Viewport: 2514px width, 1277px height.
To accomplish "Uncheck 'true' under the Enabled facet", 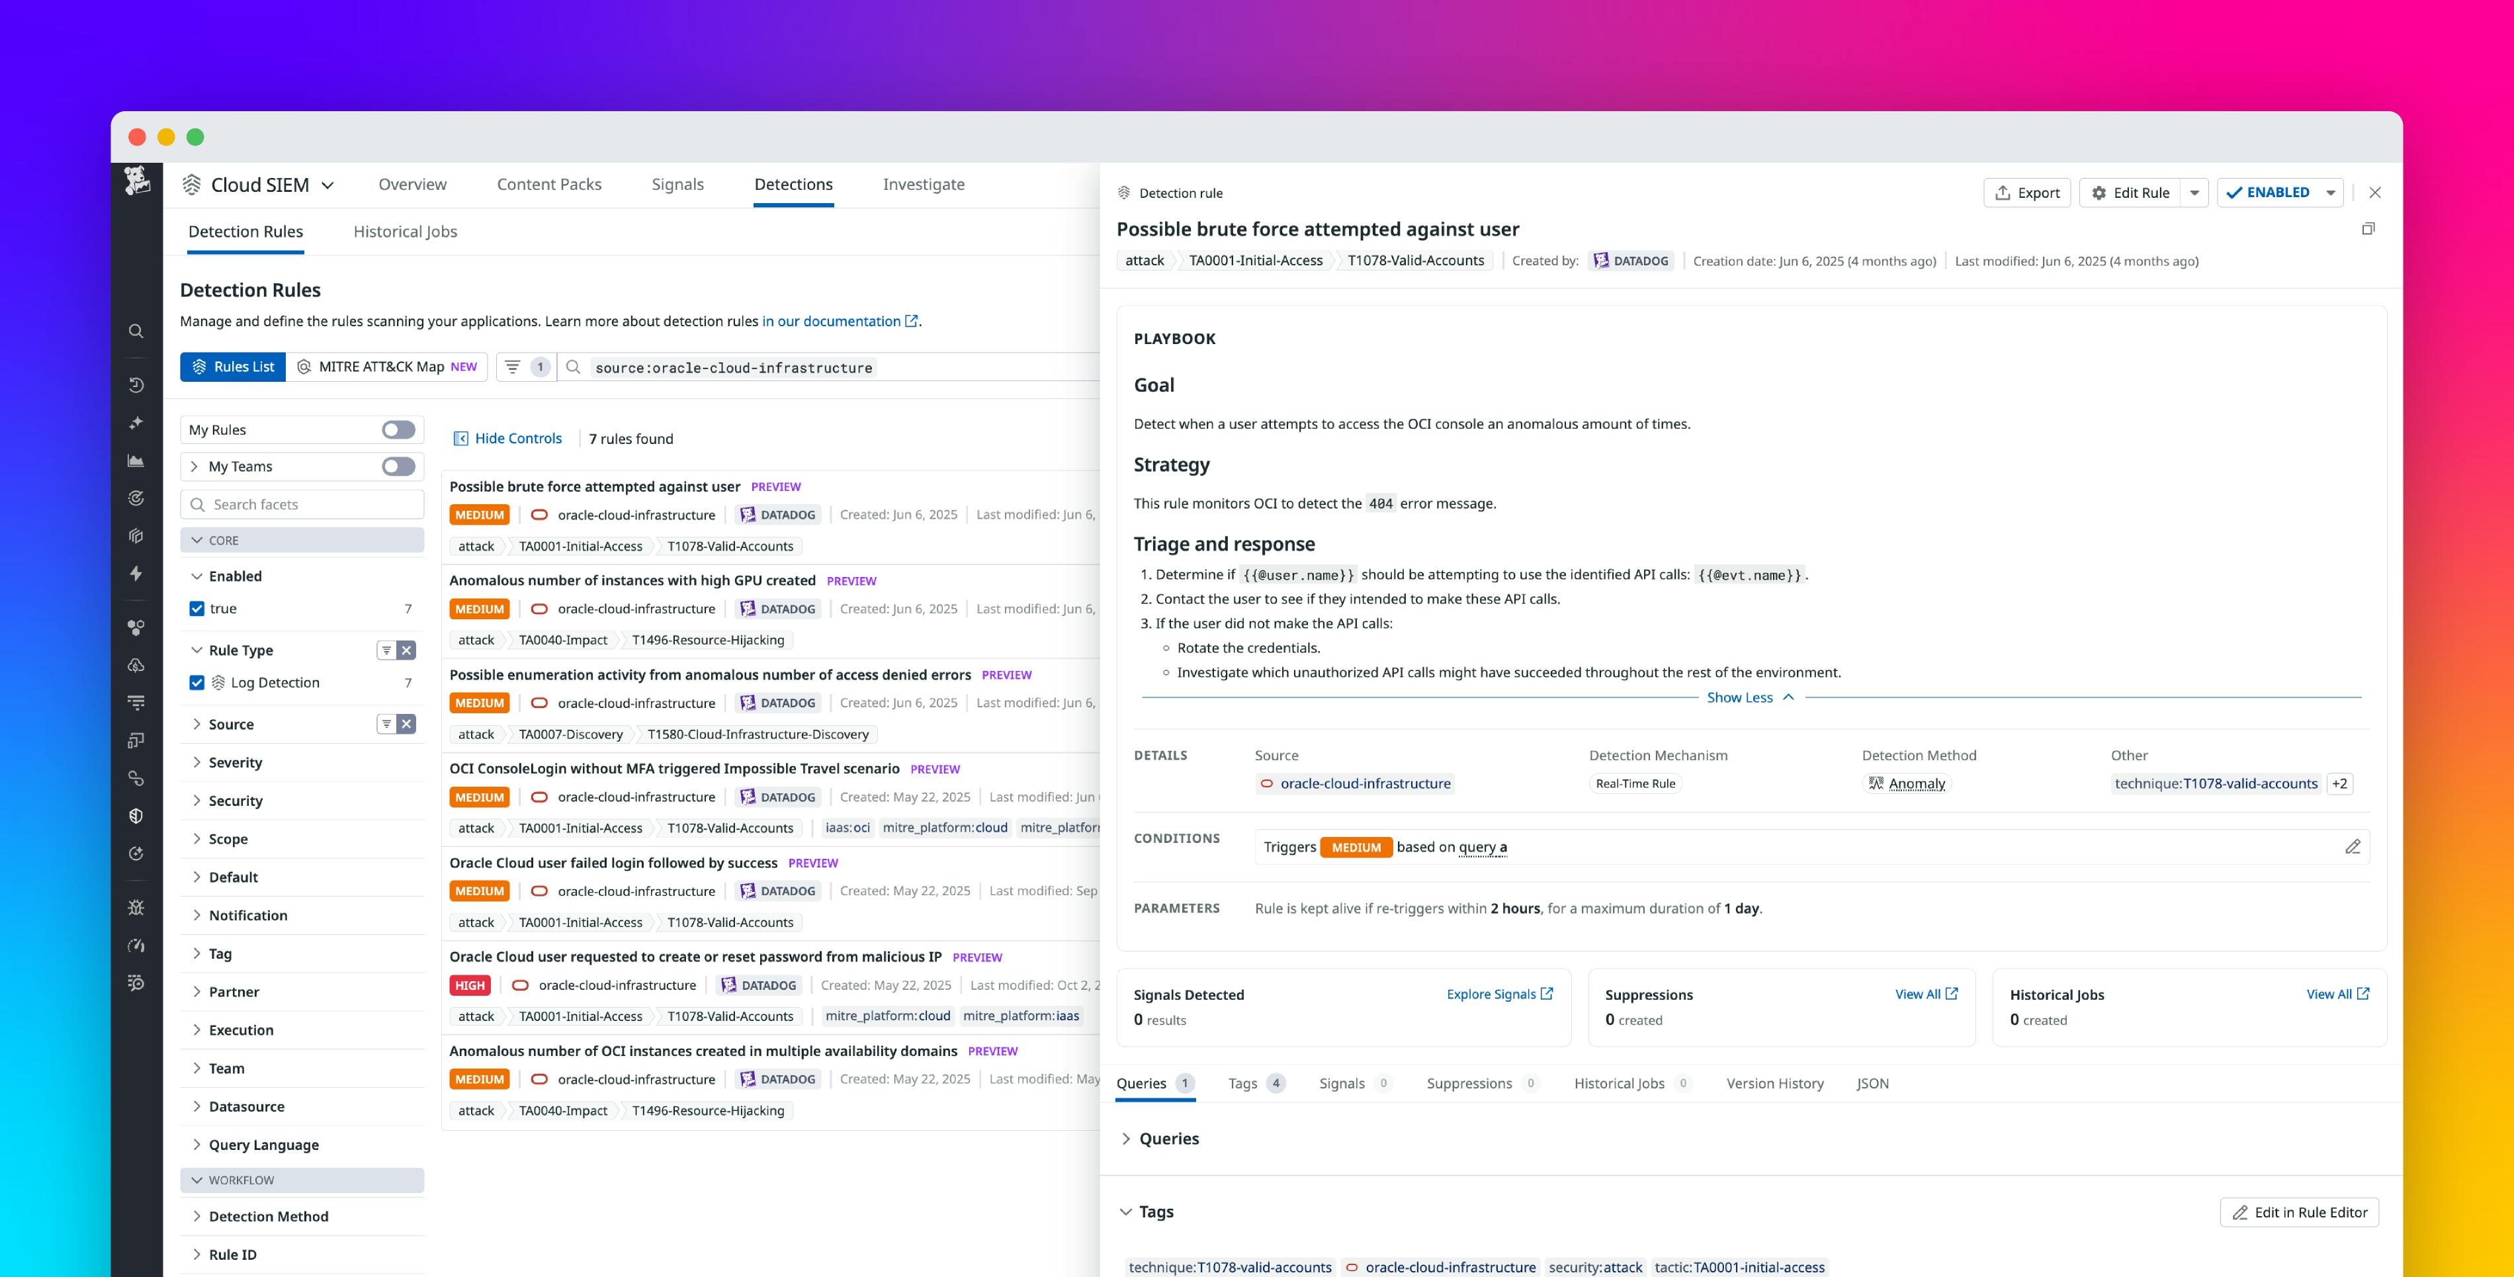I will [197, 607].
